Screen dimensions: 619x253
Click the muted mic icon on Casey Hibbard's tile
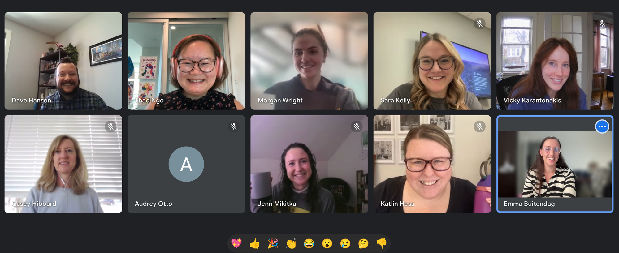coord(110,126)
